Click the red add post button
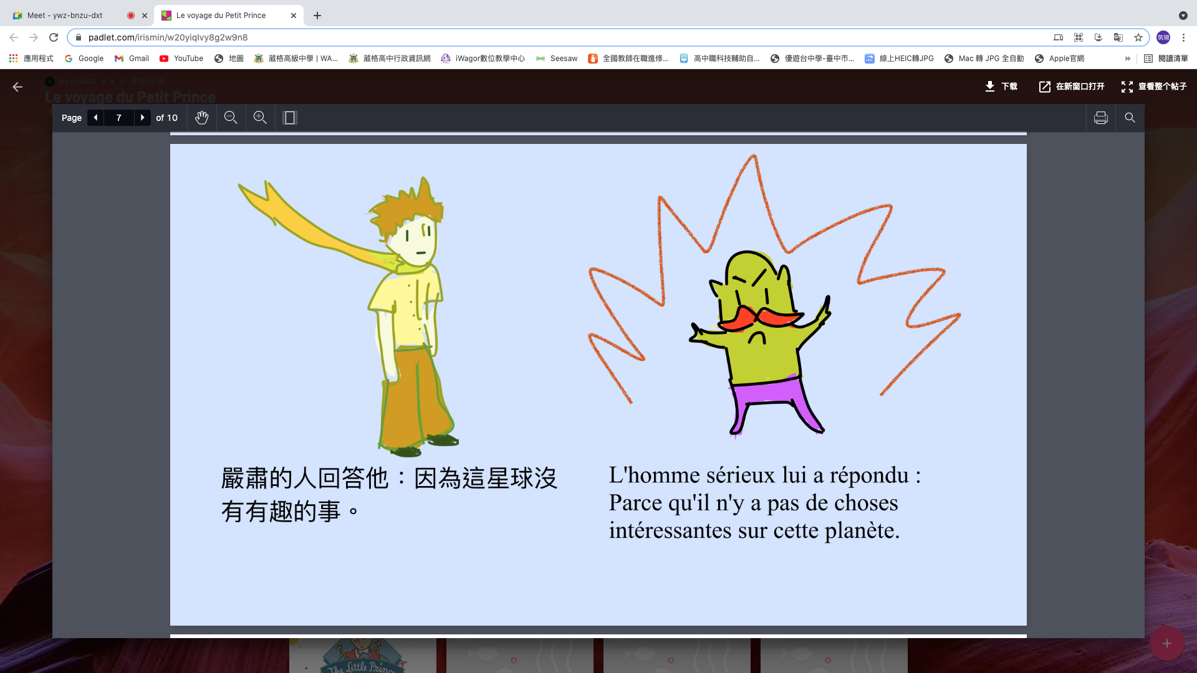The height and width of the screenshot is (673, 1197). point(1166,644)
